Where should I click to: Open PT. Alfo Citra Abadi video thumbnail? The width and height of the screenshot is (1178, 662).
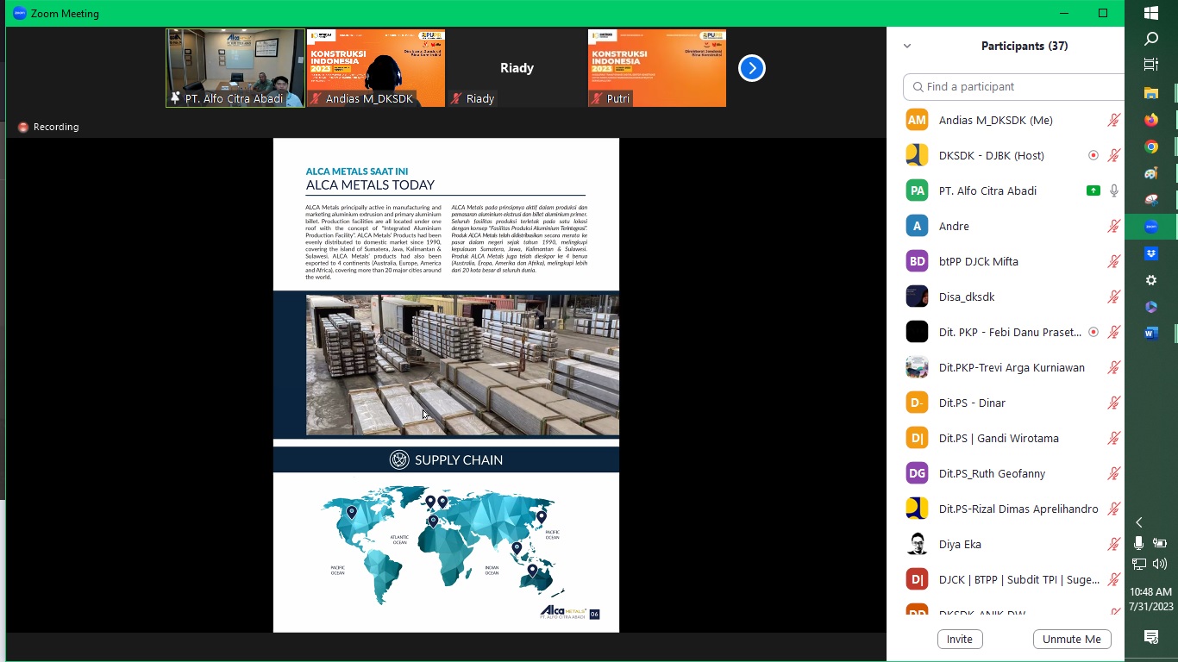click(x=235, y=68)
